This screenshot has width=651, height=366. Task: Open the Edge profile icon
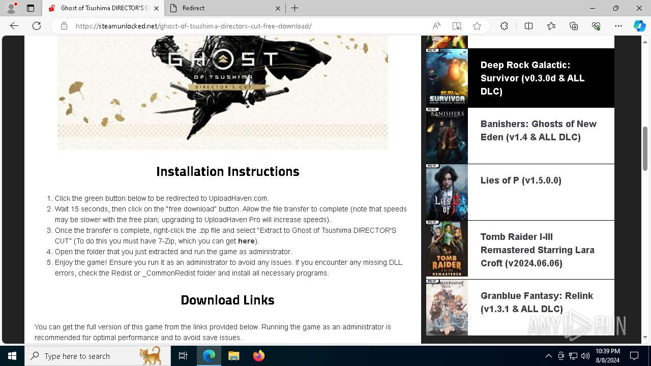click(x=11, y=8)
